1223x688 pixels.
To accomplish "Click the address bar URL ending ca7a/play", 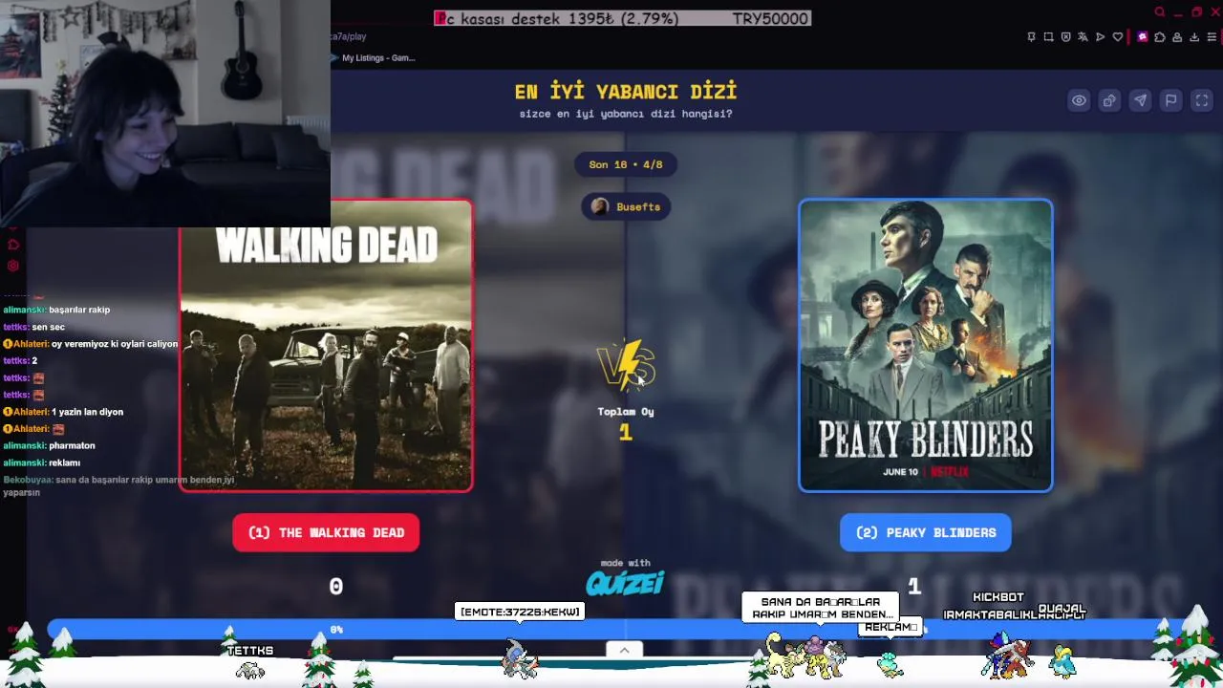I will pos(348,36).
